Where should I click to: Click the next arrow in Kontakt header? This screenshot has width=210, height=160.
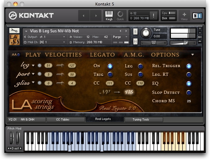click(96, 16)
